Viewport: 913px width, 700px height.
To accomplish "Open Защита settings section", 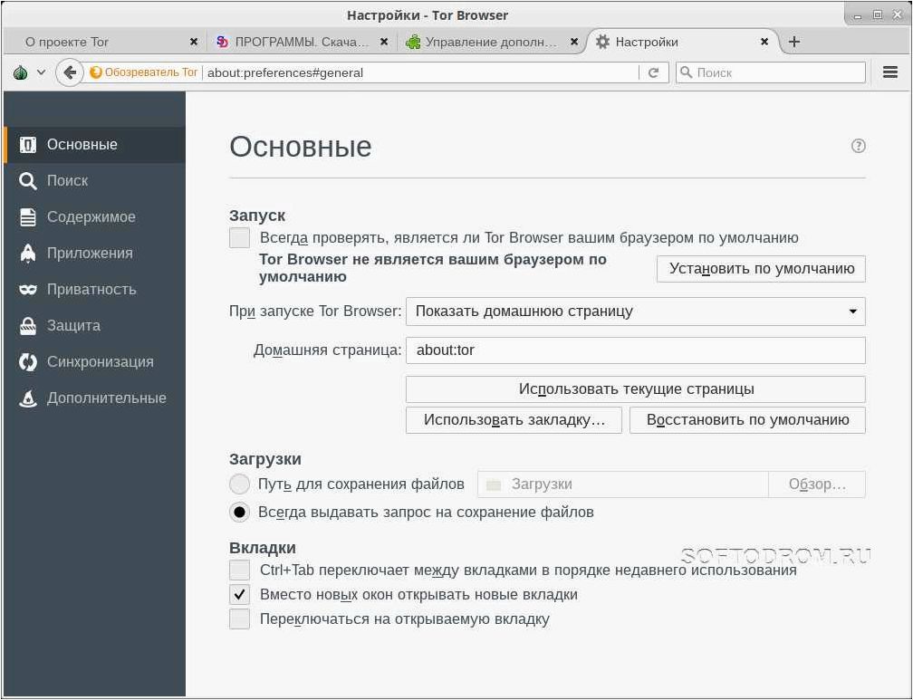I will (94, 325).
